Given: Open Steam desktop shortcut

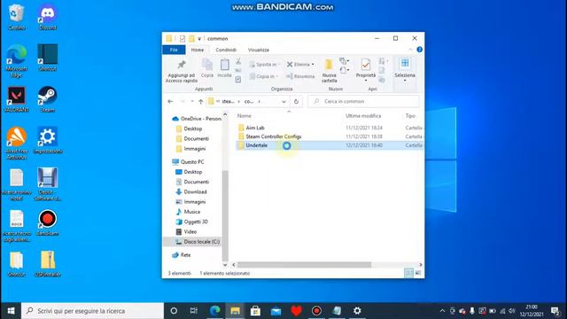Looking at the screenshot, I should point(47,99).
